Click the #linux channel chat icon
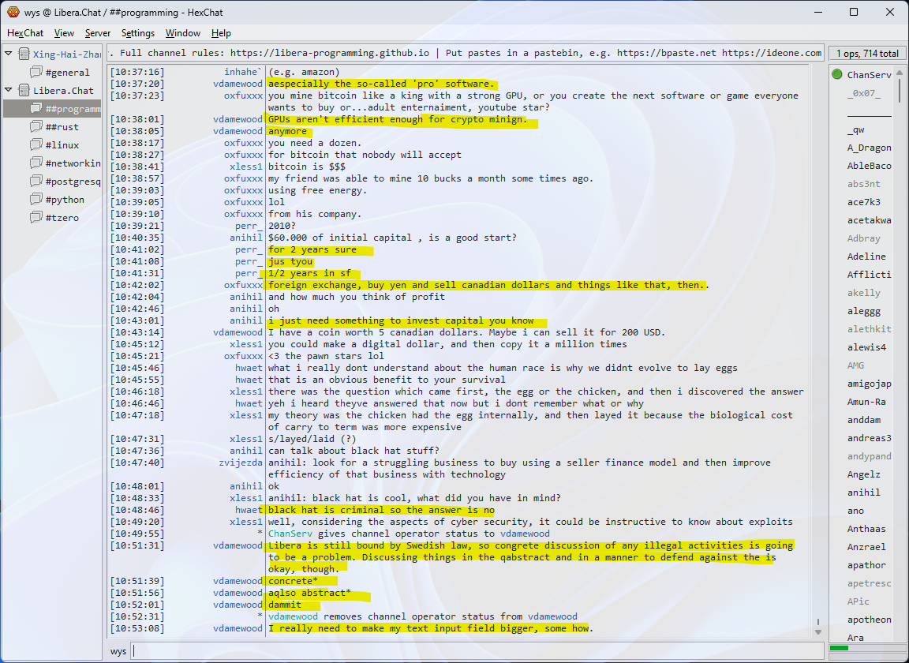Image resolution: width=909 pixels, height=663 pixels. 36,145
